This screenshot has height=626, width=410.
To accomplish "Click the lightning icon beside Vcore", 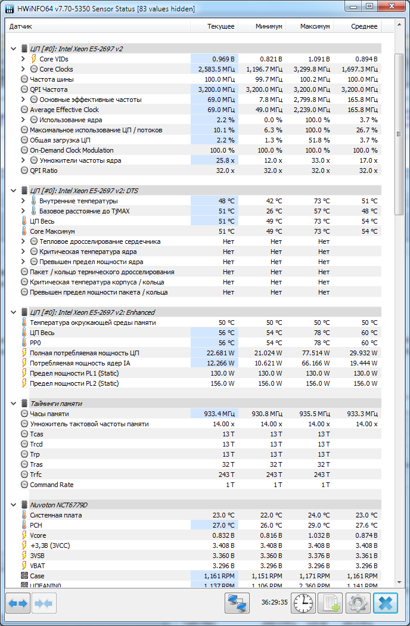I will 24,535.
